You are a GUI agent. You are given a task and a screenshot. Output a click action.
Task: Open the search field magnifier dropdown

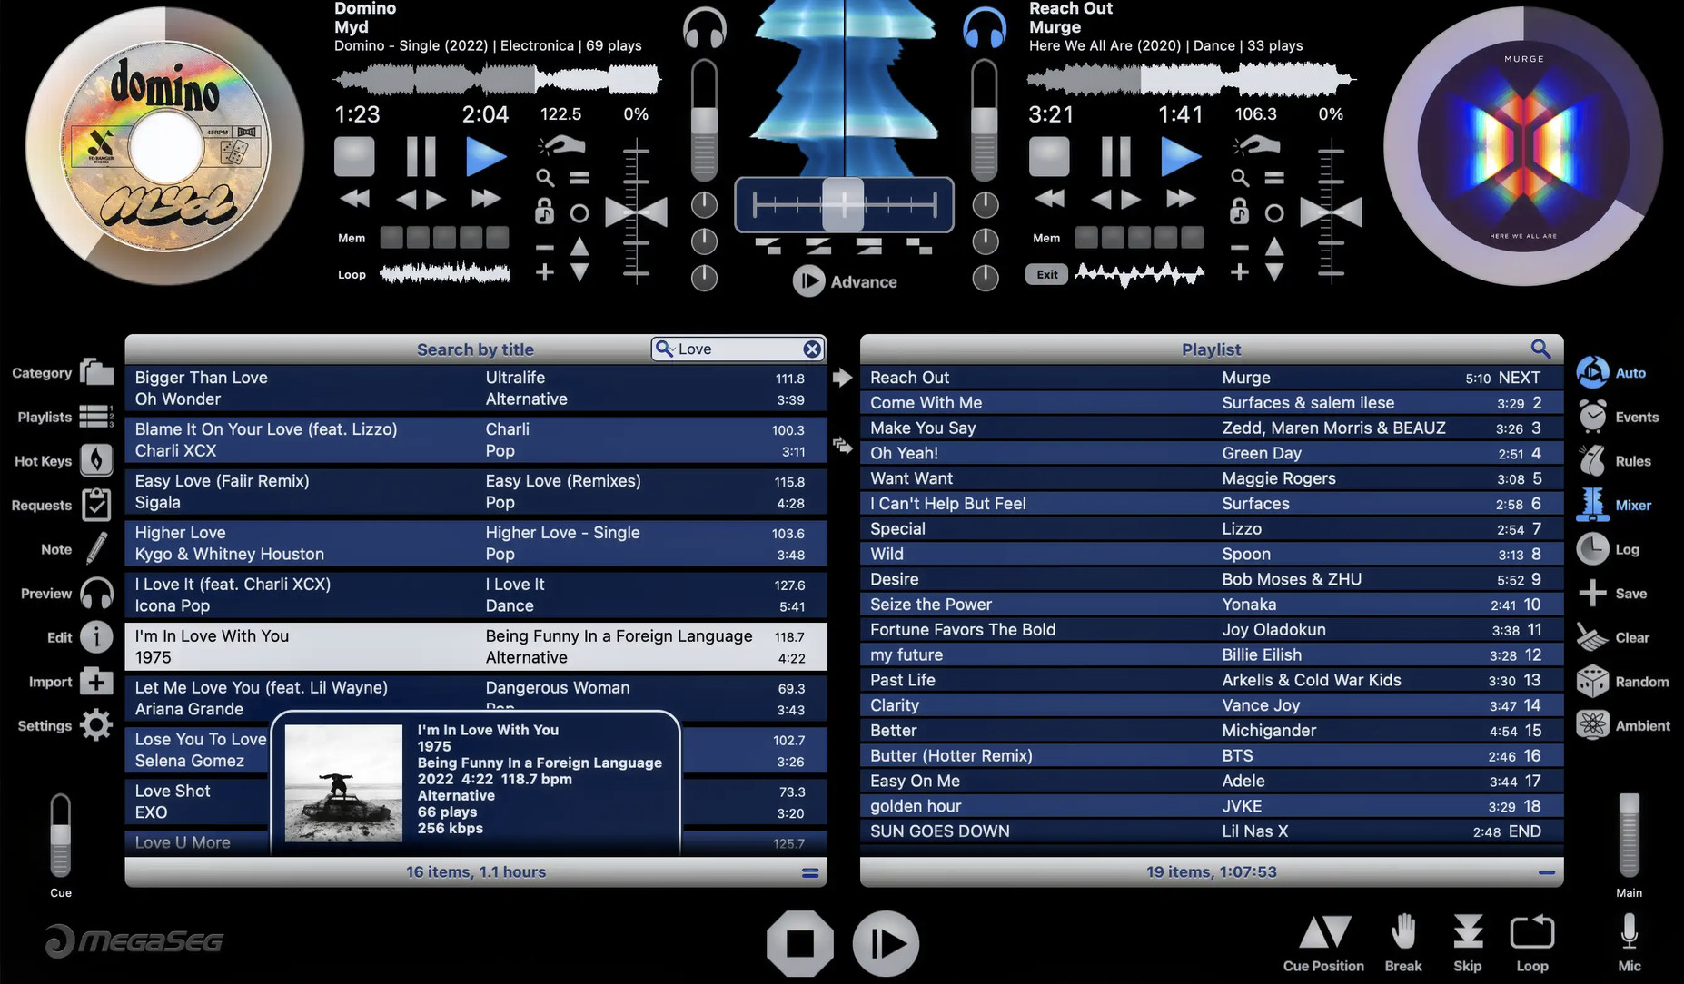(665, 349)
